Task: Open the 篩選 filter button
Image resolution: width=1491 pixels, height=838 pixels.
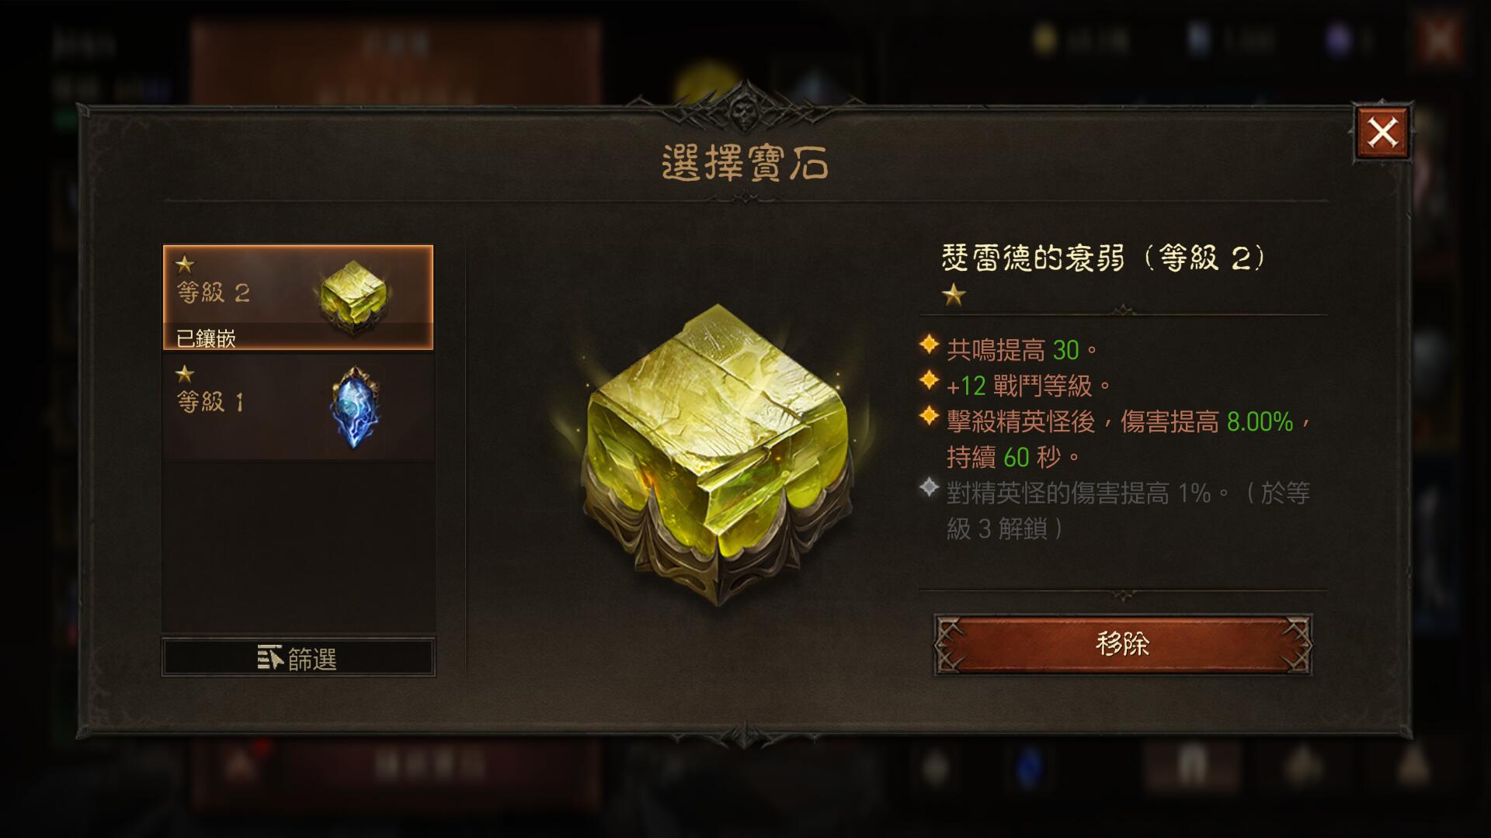Action: pos(298,658)
